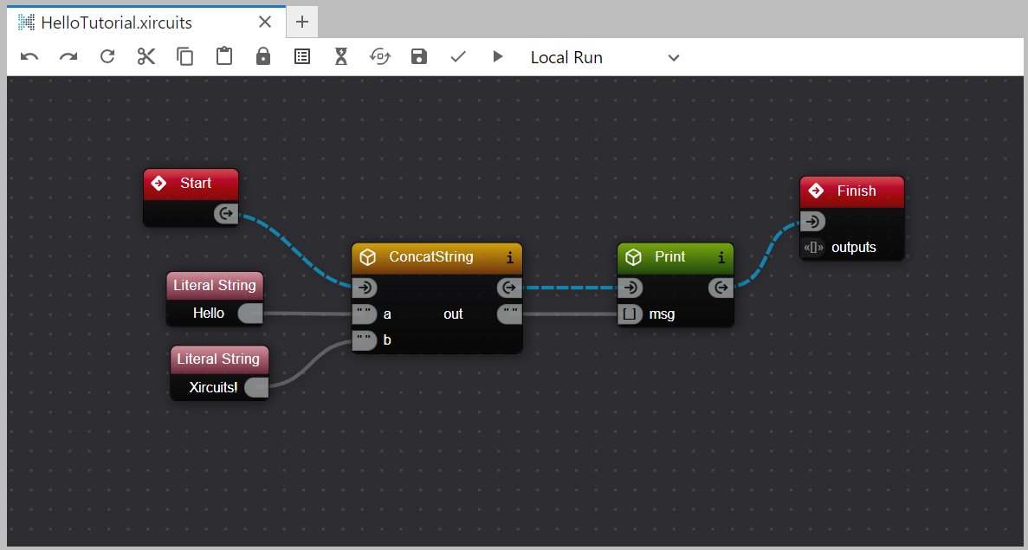Select the Print node title
1028x550 pixels.
[669, 257]
